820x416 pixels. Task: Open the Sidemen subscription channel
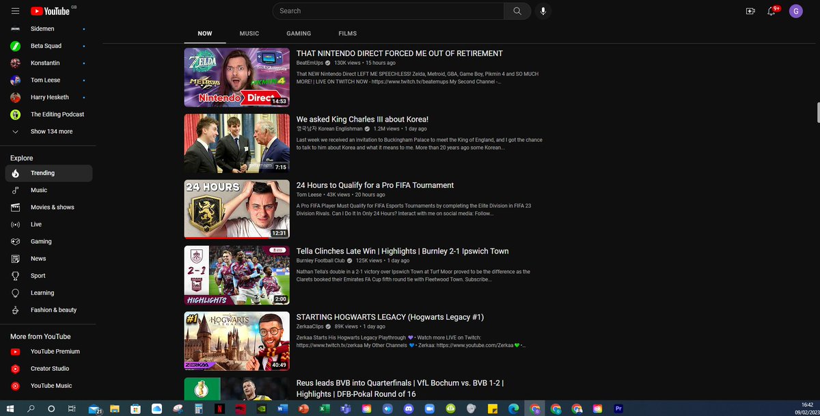(x=49, y=29)
